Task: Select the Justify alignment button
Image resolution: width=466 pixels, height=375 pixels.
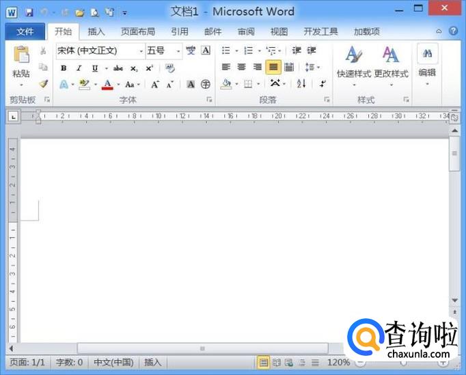Action: (273, 67)
